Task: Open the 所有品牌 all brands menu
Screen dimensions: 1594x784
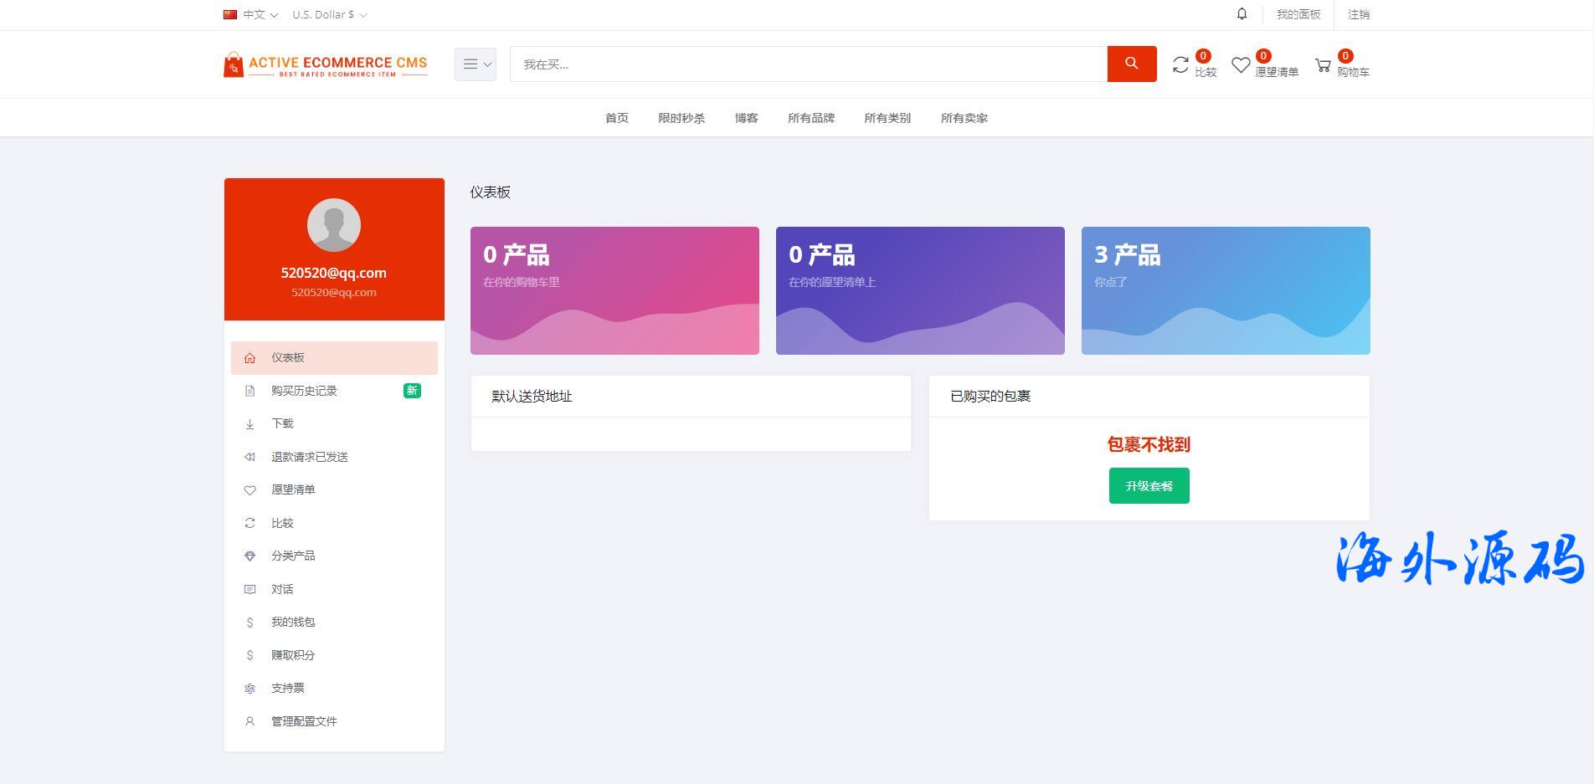Action: [810, 118]
